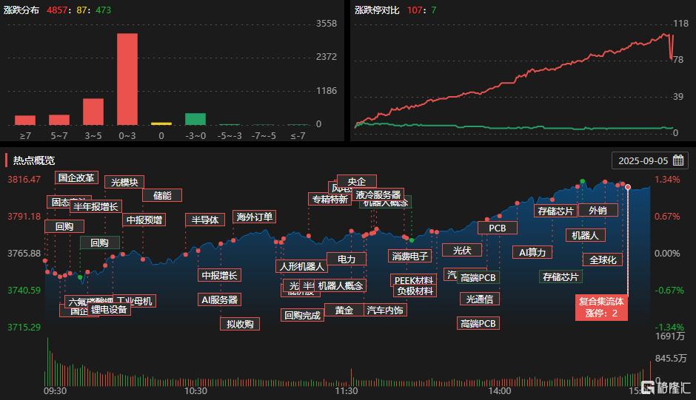Select the PCB tag near 14:00

497,228
